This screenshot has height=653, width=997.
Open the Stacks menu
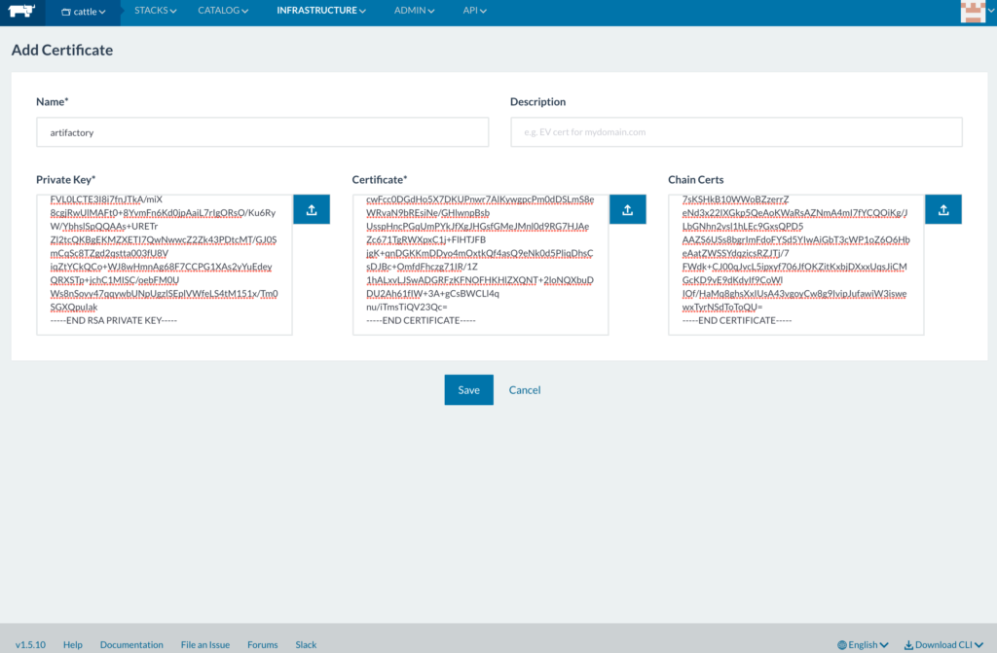point(156,11)
